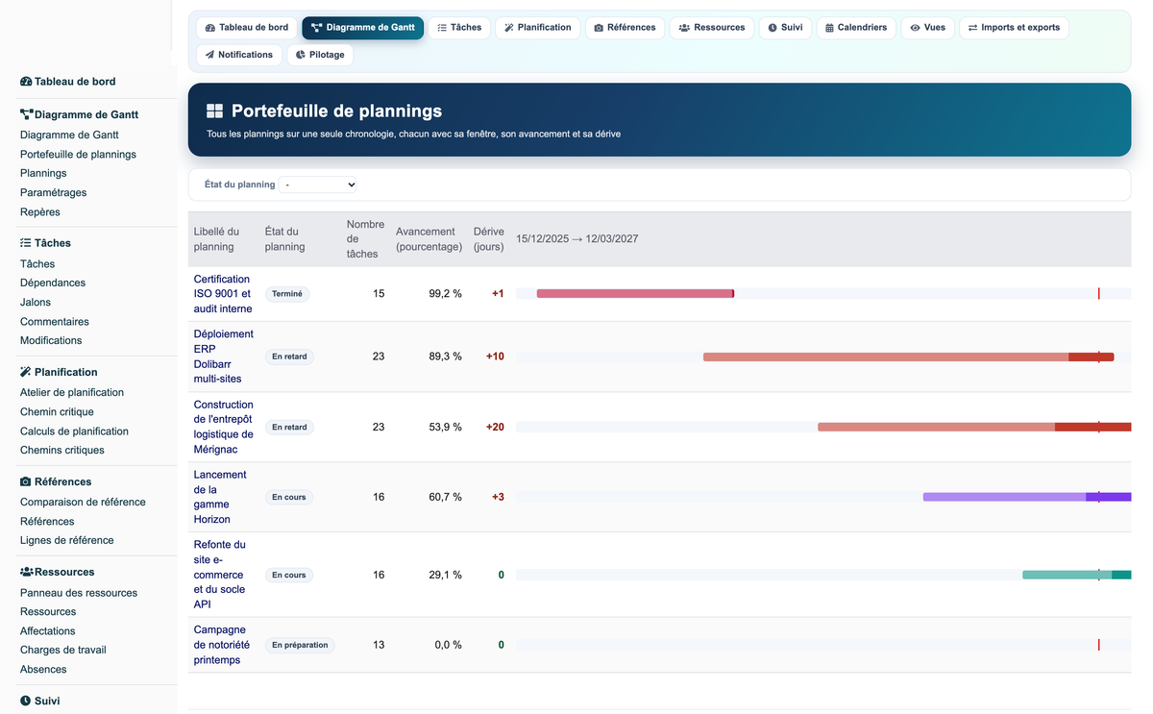Viewport: 1153px width, 714px height.
Task: Click the sidebar Planification section heading
Action: pyautogui.click(x=59, y=372)
